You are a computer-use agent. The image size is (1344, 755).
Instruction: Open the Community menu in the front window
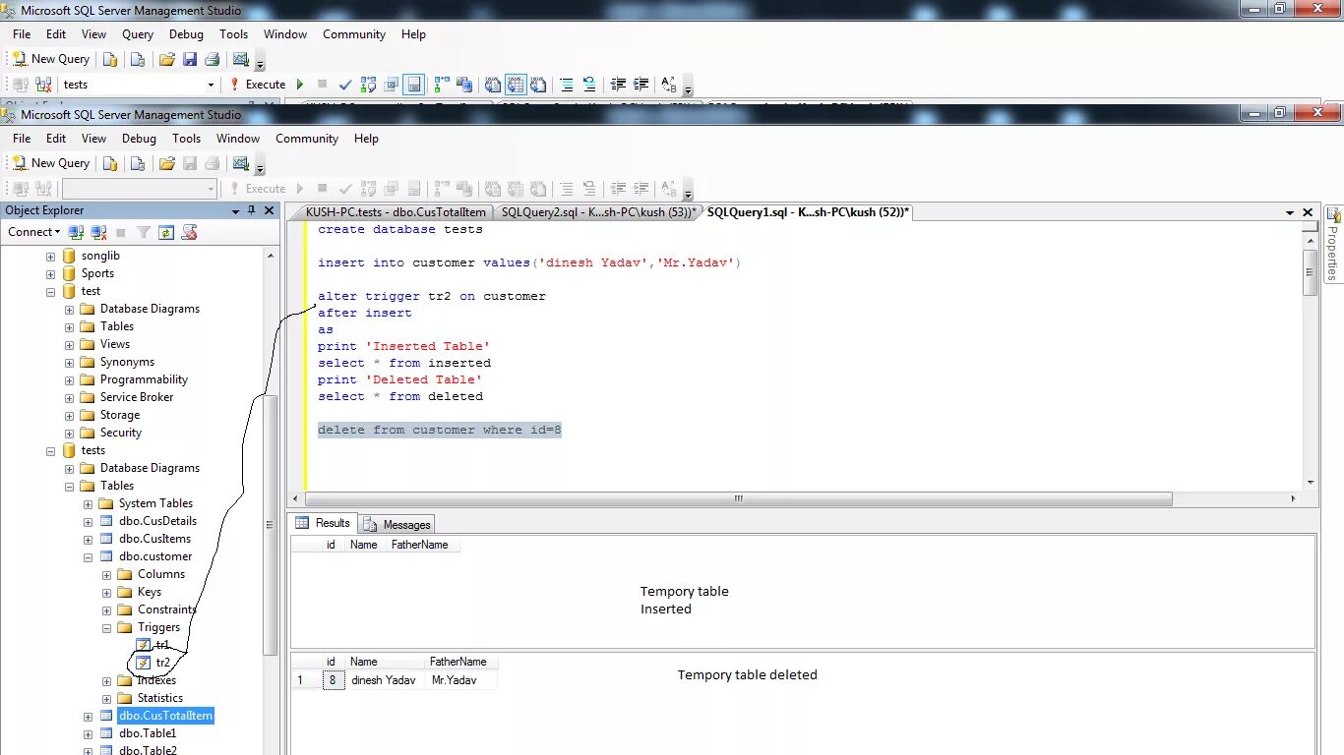tap(307, 139)
